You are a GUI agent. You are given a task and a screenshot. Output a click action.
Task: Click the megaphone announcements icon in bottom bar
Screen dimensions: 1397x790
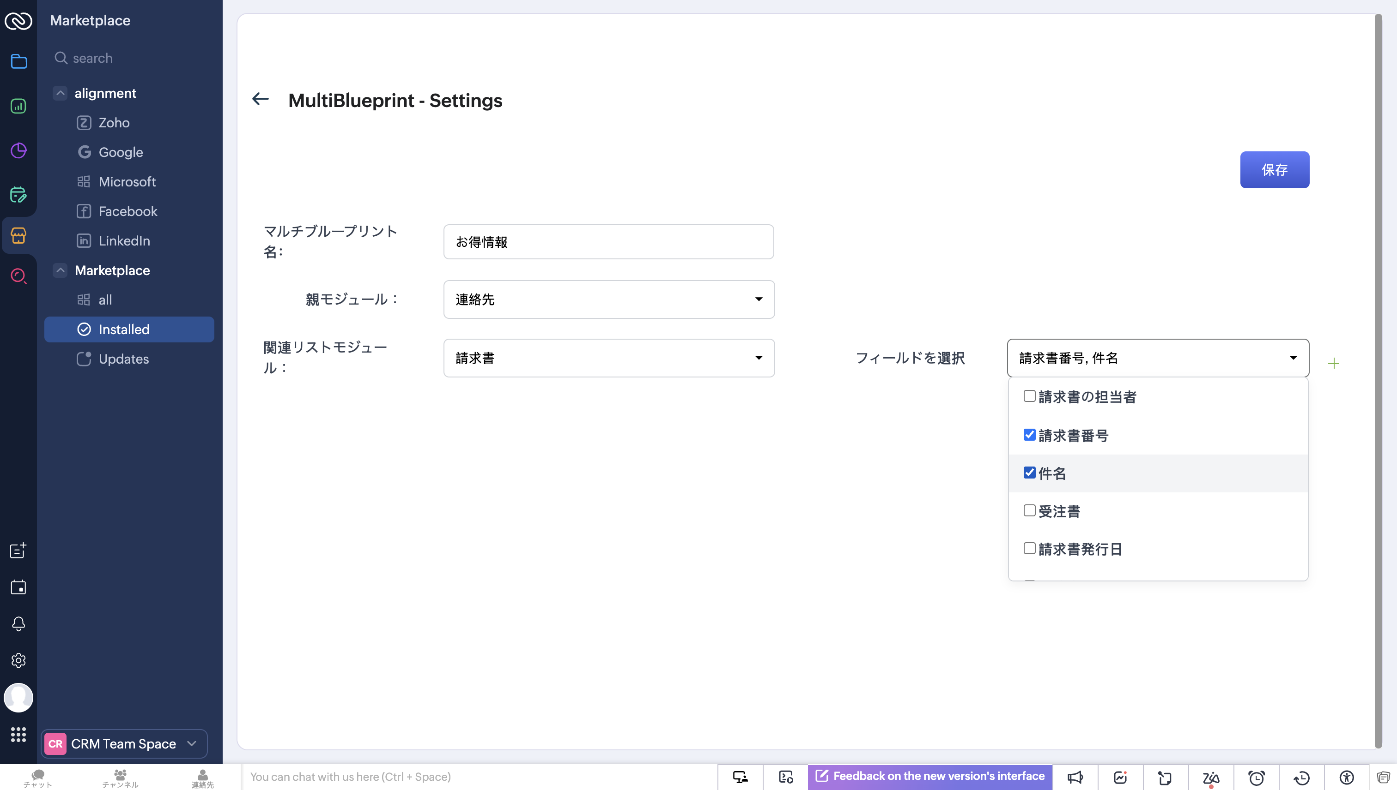pyautogui.click(x=1075, y=777)
